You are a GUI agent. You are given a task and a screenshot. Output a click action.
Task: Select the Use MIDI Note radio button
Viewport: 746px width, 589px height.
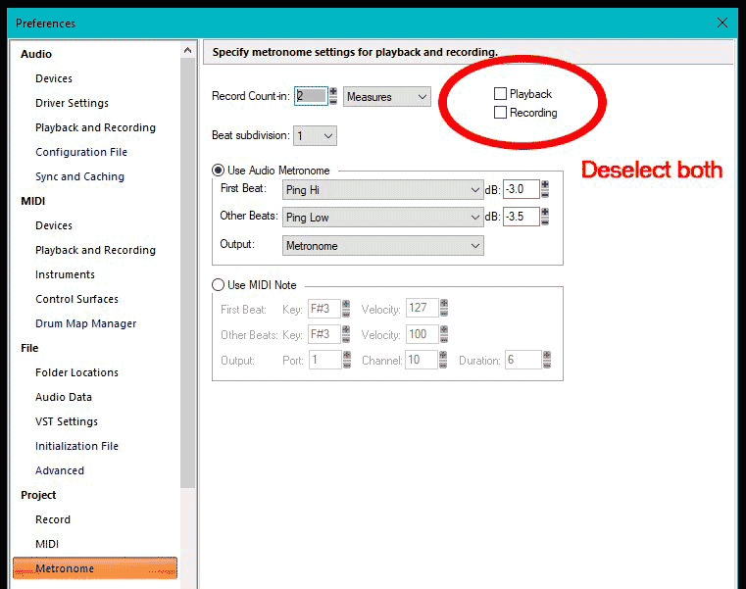click(219, 285)
